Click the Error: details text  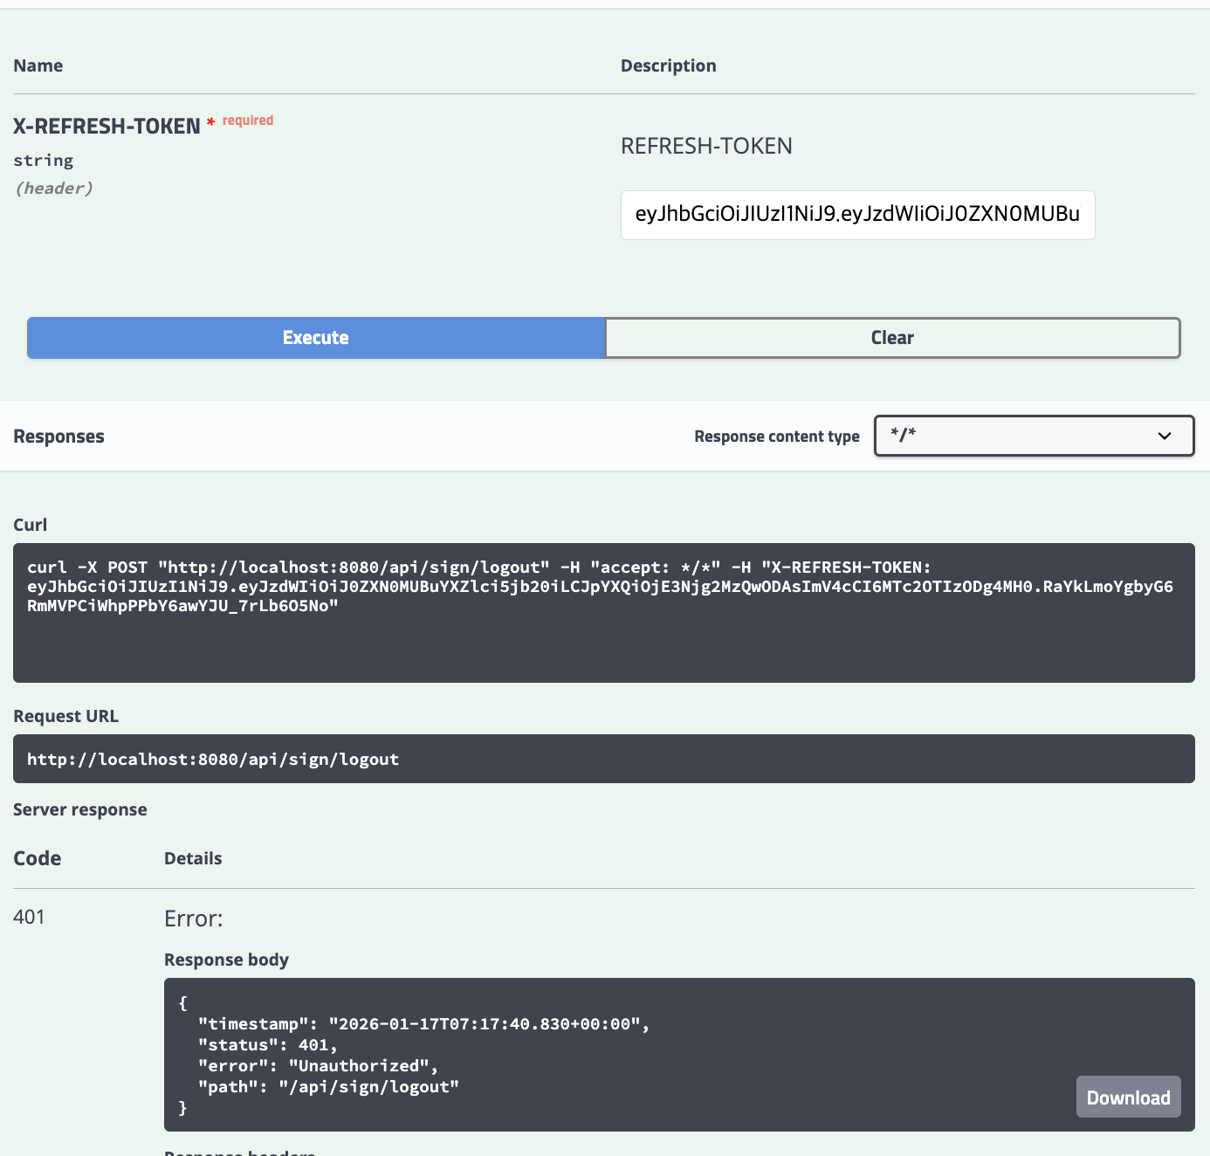(194, 919)
